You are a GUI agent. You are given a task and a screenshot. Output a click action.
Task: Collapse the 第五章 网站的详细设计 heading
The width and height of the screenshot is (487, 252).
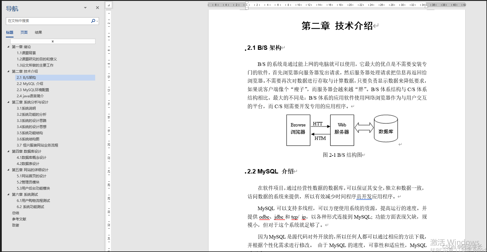click(x=8, y=170)
